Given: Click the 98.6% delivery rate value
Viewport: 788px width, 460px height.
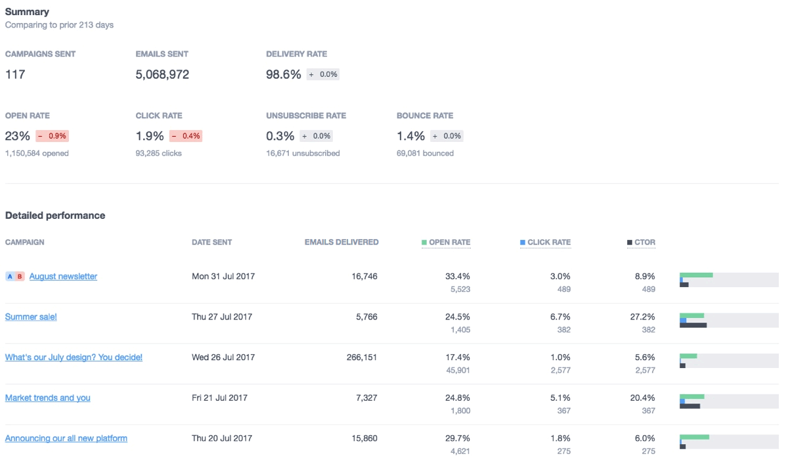Looking at the screenshot, I should pos(284,75).
